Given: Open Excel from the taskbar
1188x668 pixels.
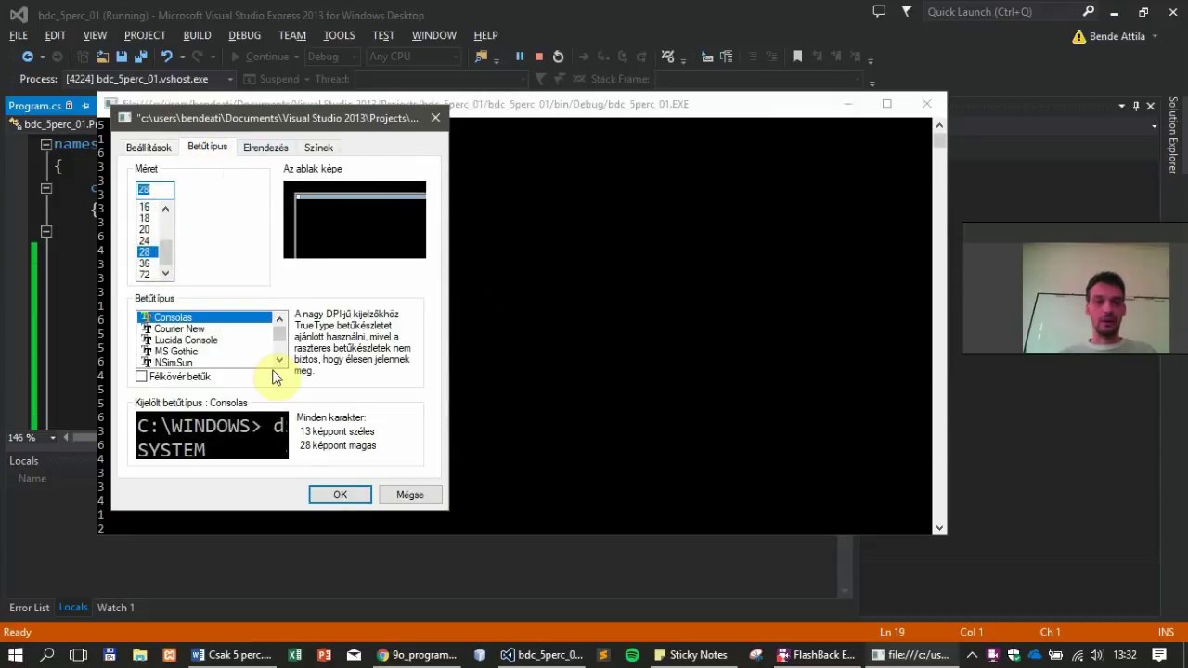Looking at the screenshot, I should 294,654.
